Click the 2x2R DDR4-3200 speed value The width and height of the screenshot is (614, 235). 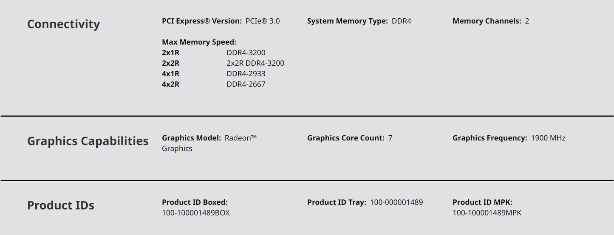tap(255, 63)
